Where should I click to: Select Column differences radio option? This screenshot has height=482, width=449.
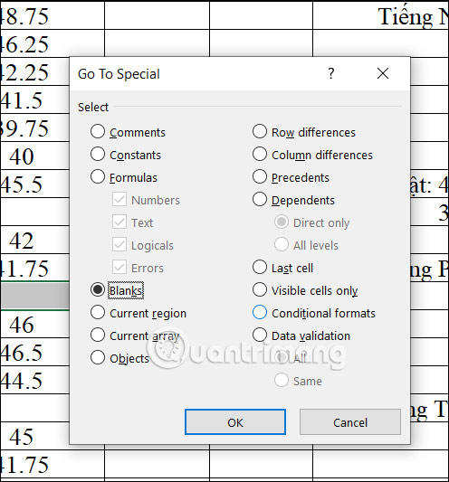click(260, 155)
